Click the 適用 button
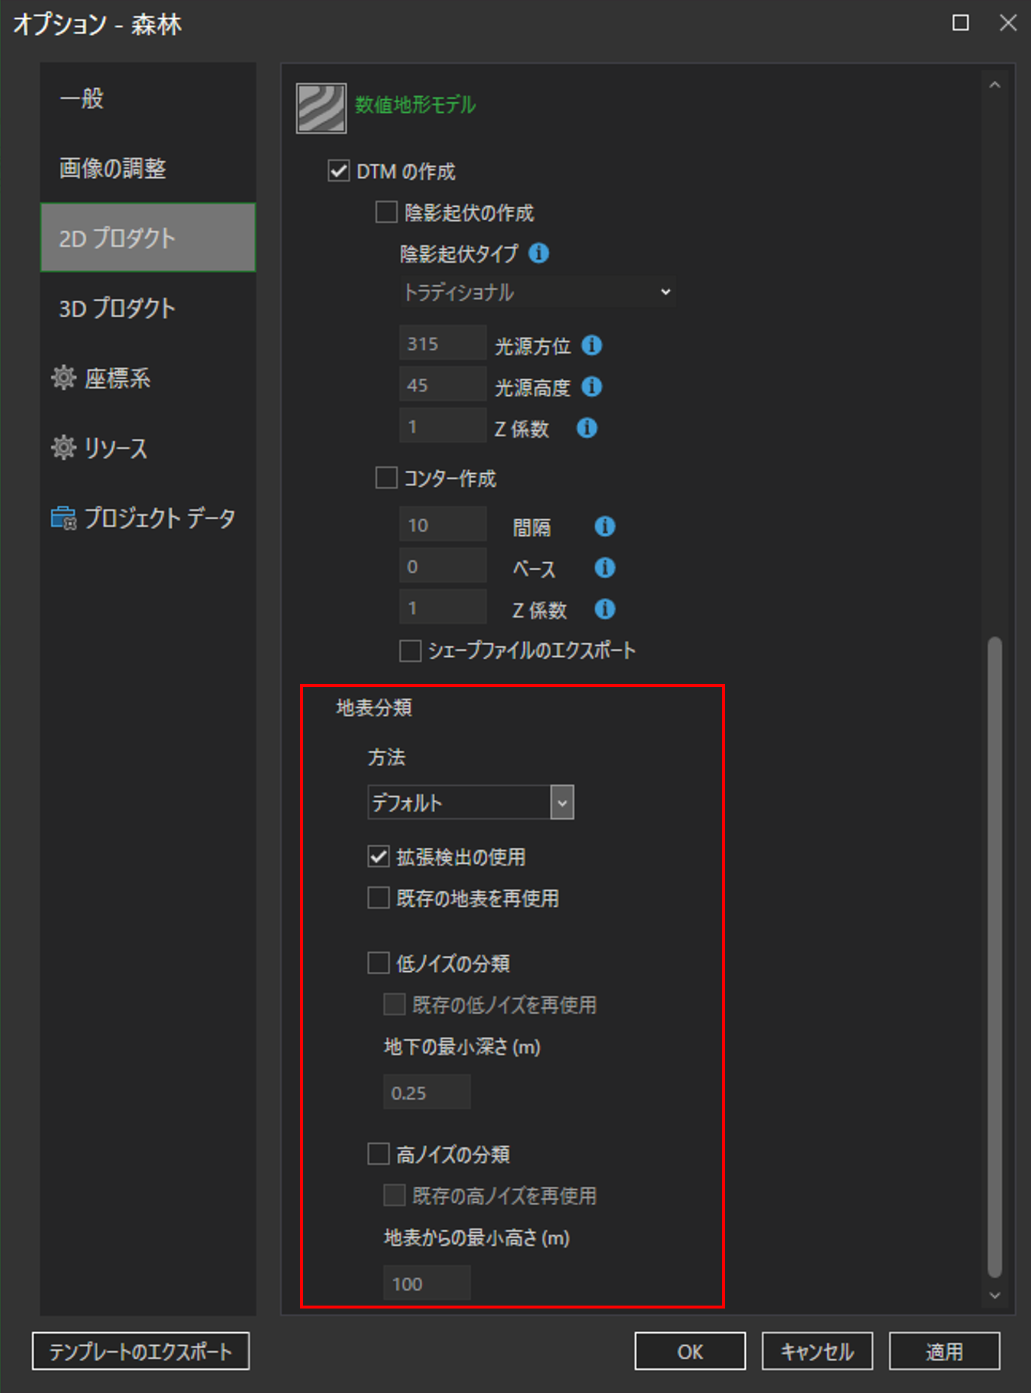1031x1393 pixels. pos(944,1352)
